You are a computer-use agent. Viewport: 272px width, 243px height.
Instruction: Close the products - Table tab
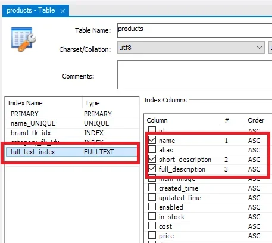[x=62, y=11]
